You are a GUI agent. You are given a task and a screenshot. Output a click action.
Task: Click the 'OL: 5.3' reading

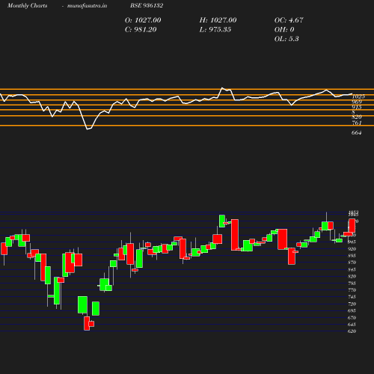(x=286, y=39)
